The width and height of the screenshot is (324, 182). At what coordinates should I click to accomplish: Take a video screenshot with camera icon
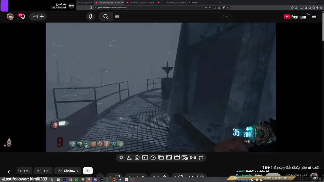click(137, 158)
